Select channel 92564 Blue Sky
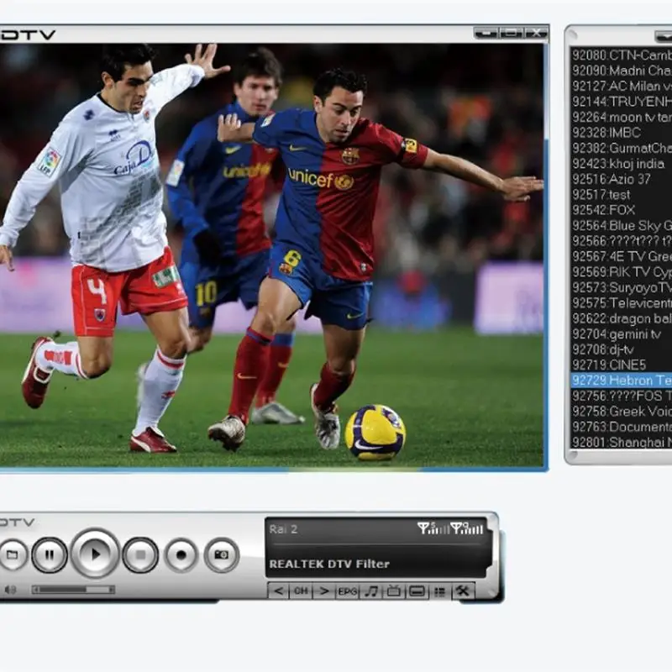 click(x=622, y=225)
